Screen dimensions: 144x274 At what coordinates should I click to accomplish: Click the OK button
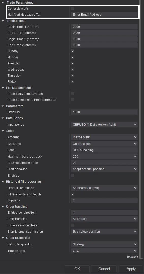(77, 269)
